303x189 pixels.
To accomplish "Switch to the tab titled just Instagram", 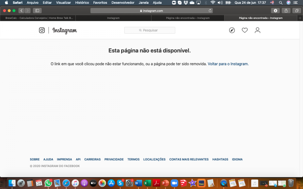I will coord(113,18).
